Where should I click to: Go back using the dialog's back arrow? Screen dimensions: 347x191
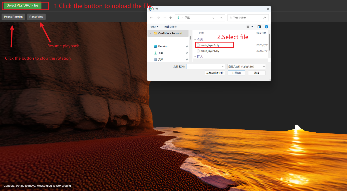151,18
